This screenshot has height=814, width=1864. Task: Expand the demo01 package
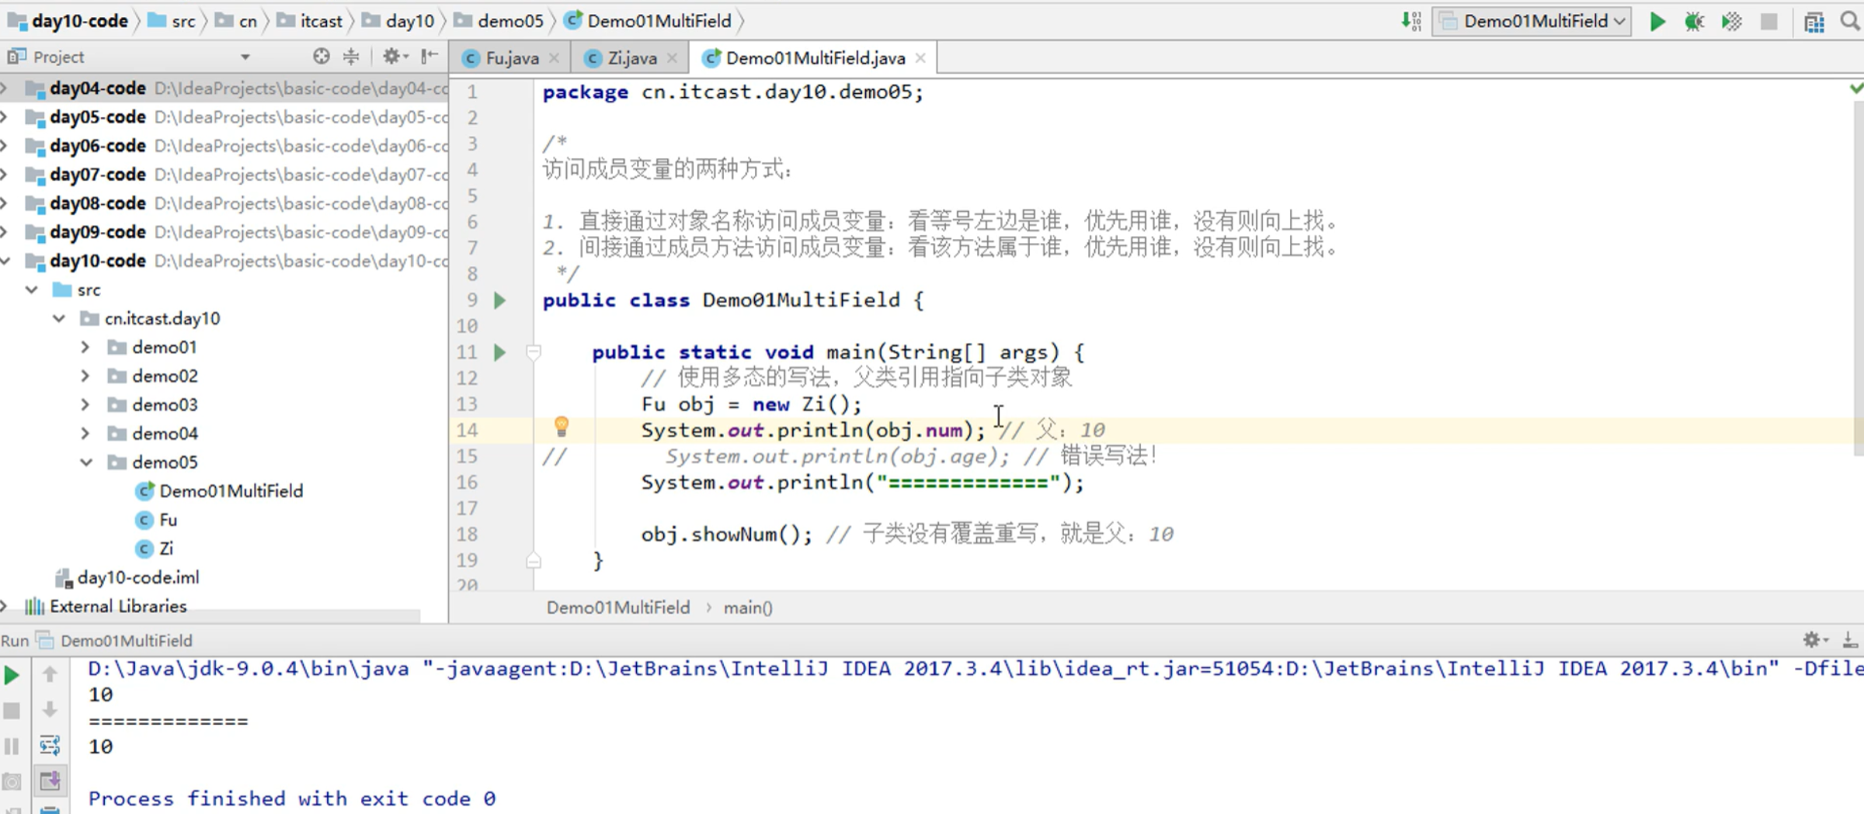(x=85, y=347)
